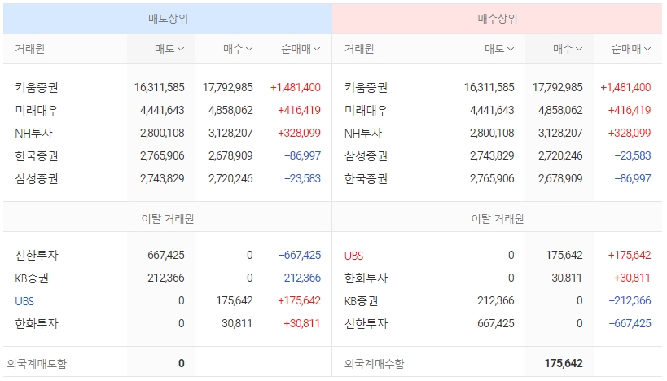Sort by 순매매 column in 매수상위 table

click(630, 49)
